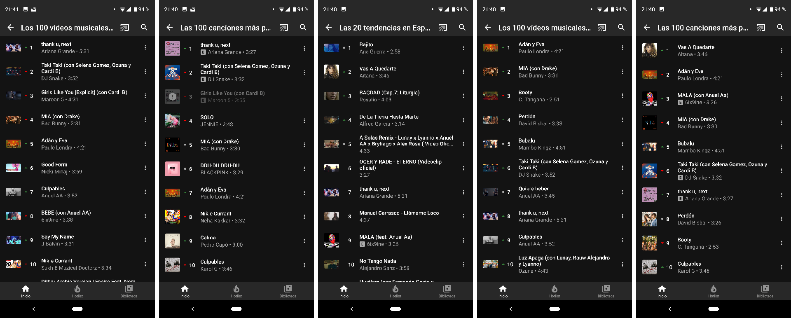
Task: Play Nikle Currant by Neha Kakkar
Action: (236, 217)
